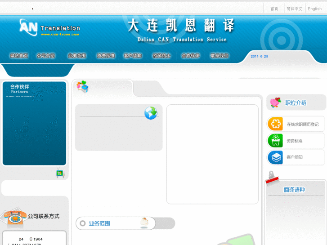Open the 业务范围 section label
The height and width of the screenshot is (245, 327).
(x=99, y=223)
